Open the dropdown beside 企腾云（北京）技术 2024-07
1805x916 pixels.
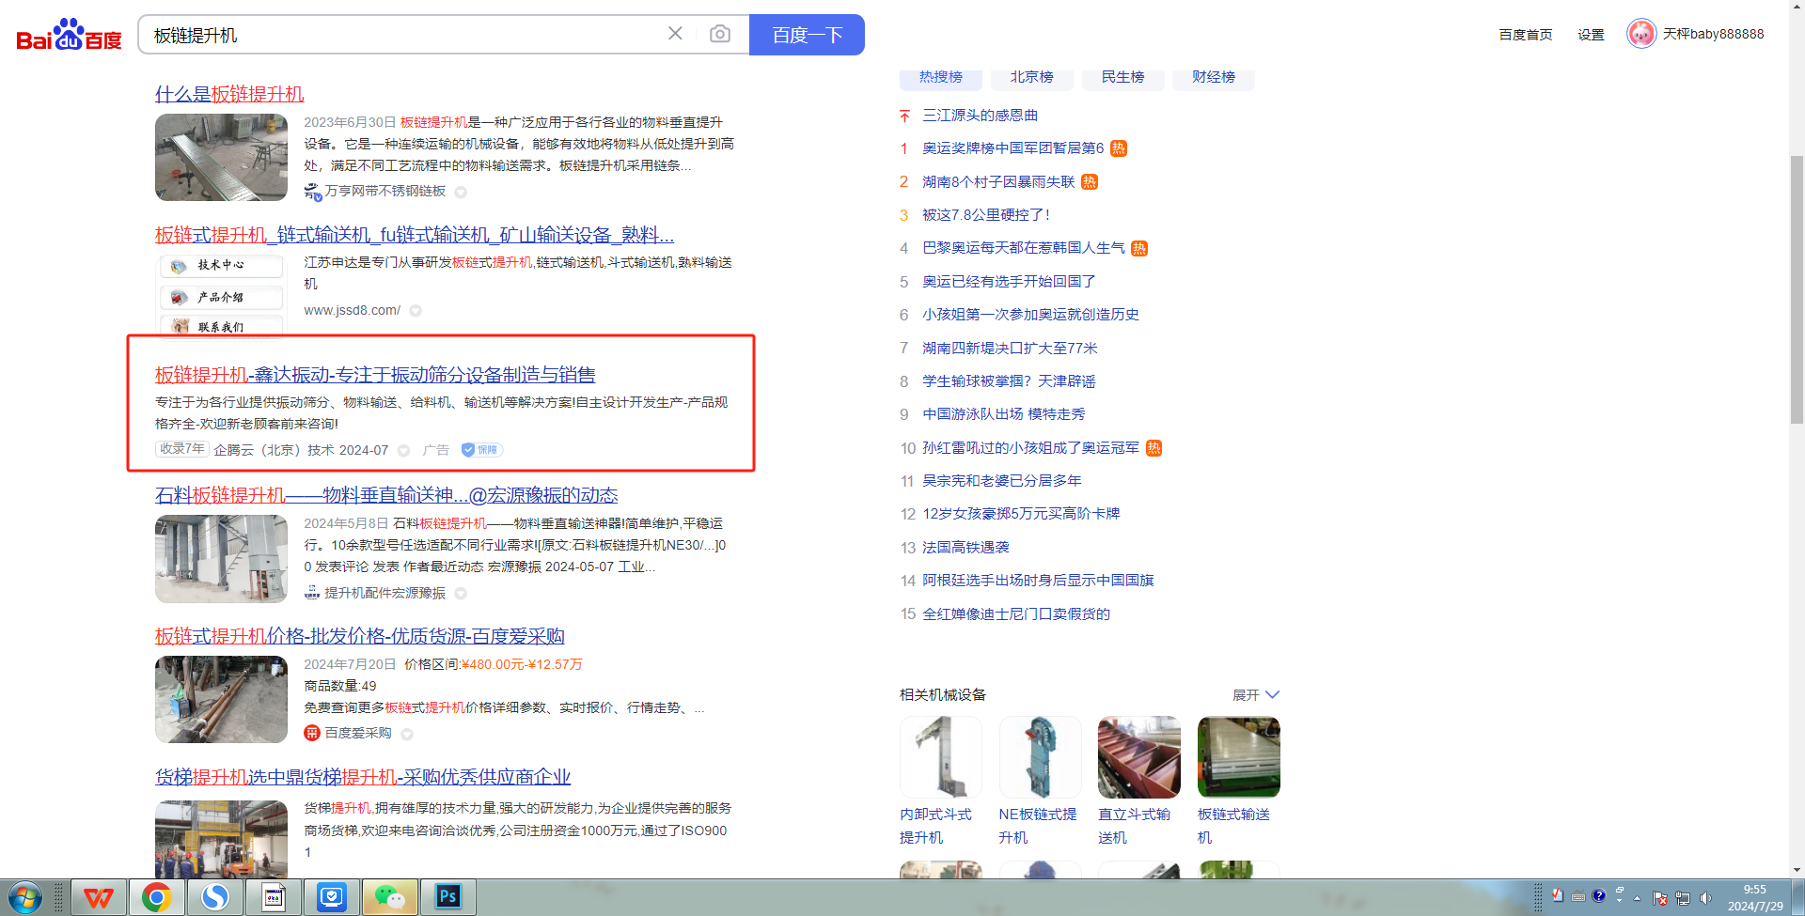coord(403,451)
